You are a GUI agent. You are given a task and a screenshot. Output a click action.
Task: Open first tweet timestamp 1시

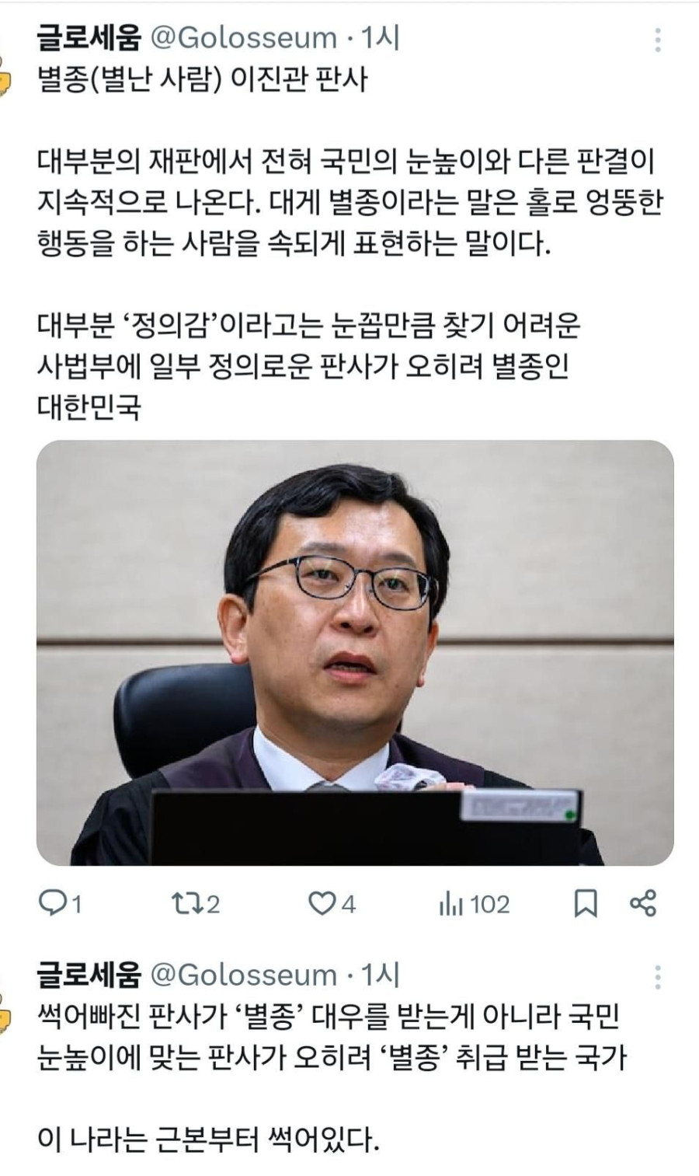tap(380, 38)
